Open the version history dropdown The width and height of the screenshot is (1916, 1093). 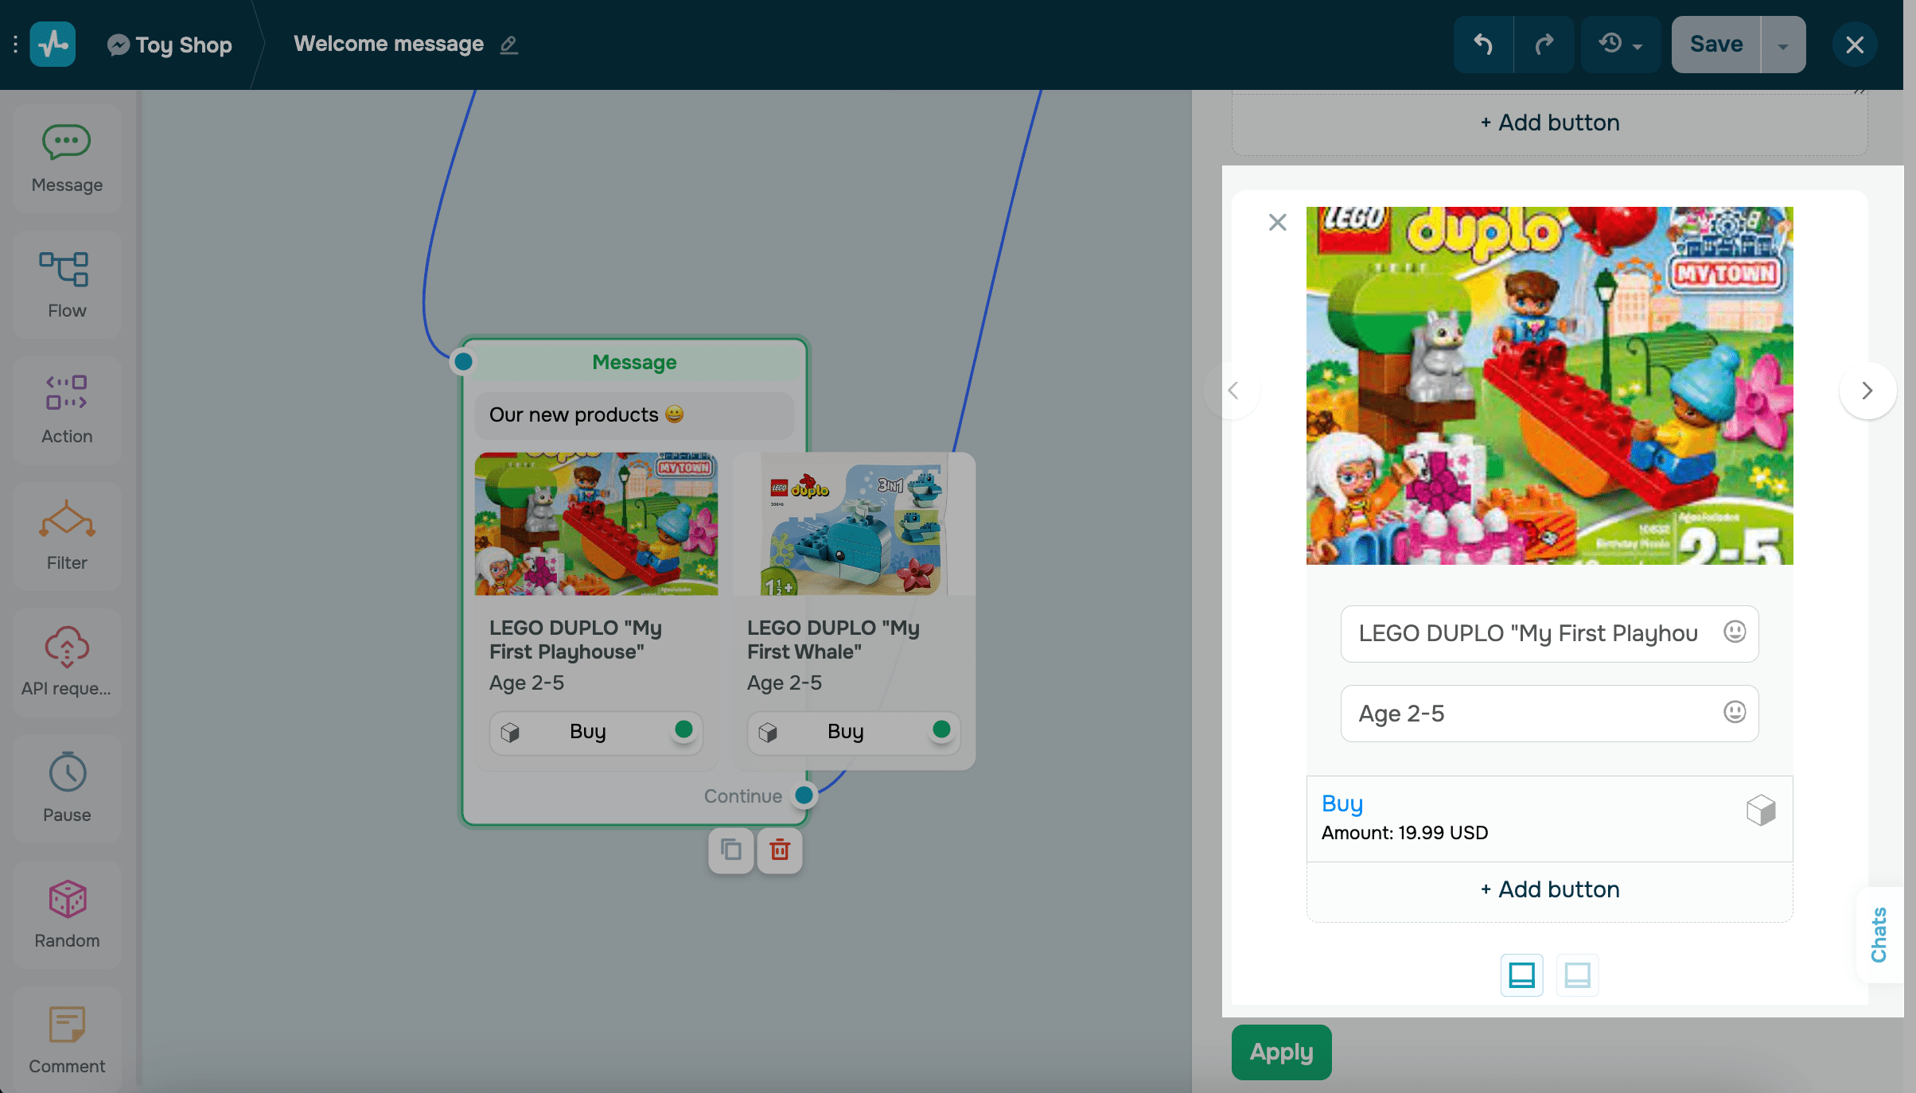click(1620, 44)
